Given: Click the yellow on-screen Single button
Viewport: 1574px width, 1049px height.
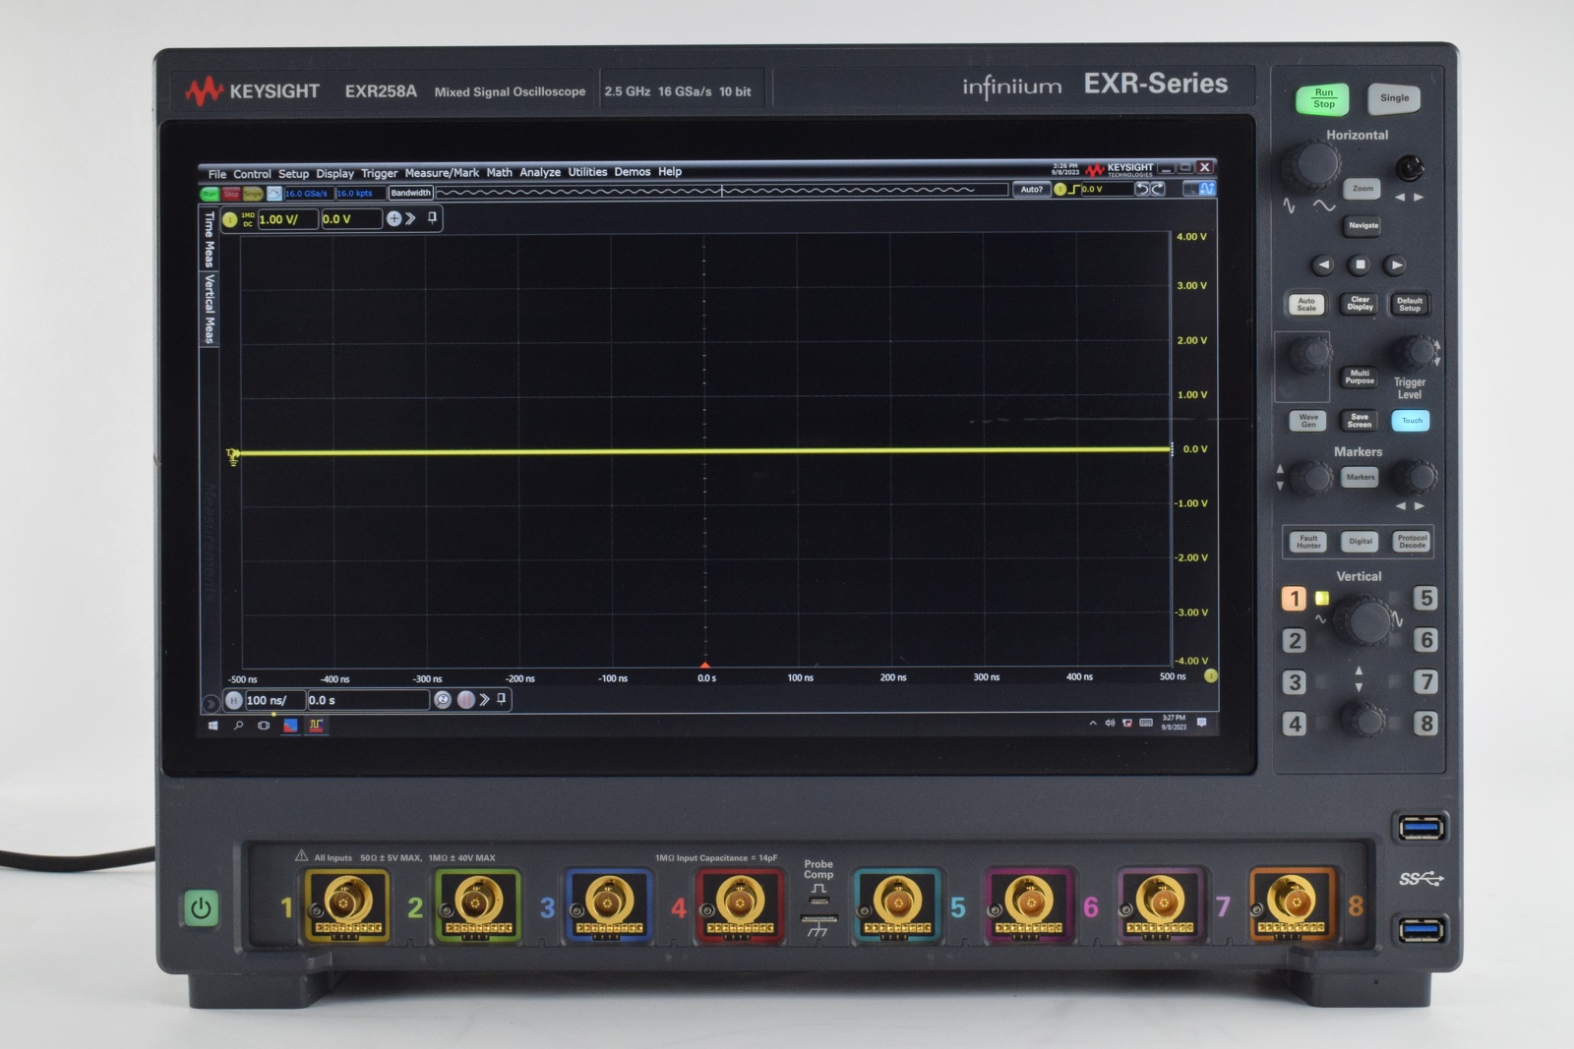Looking at the screenshot, I should [253, 194].
